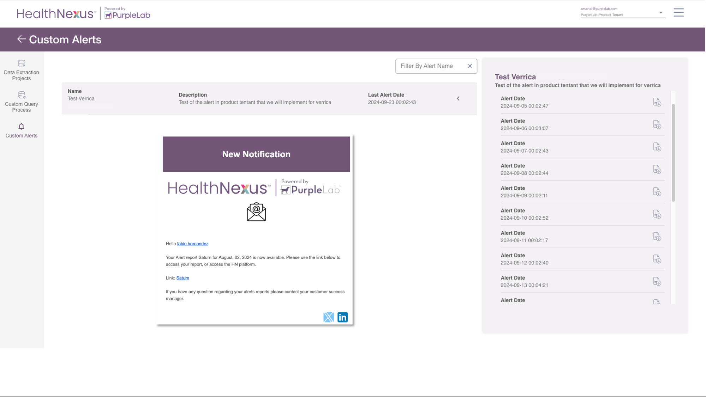
Task: Collapse the Test Verrica row chevron
Action: click(458, 99)
